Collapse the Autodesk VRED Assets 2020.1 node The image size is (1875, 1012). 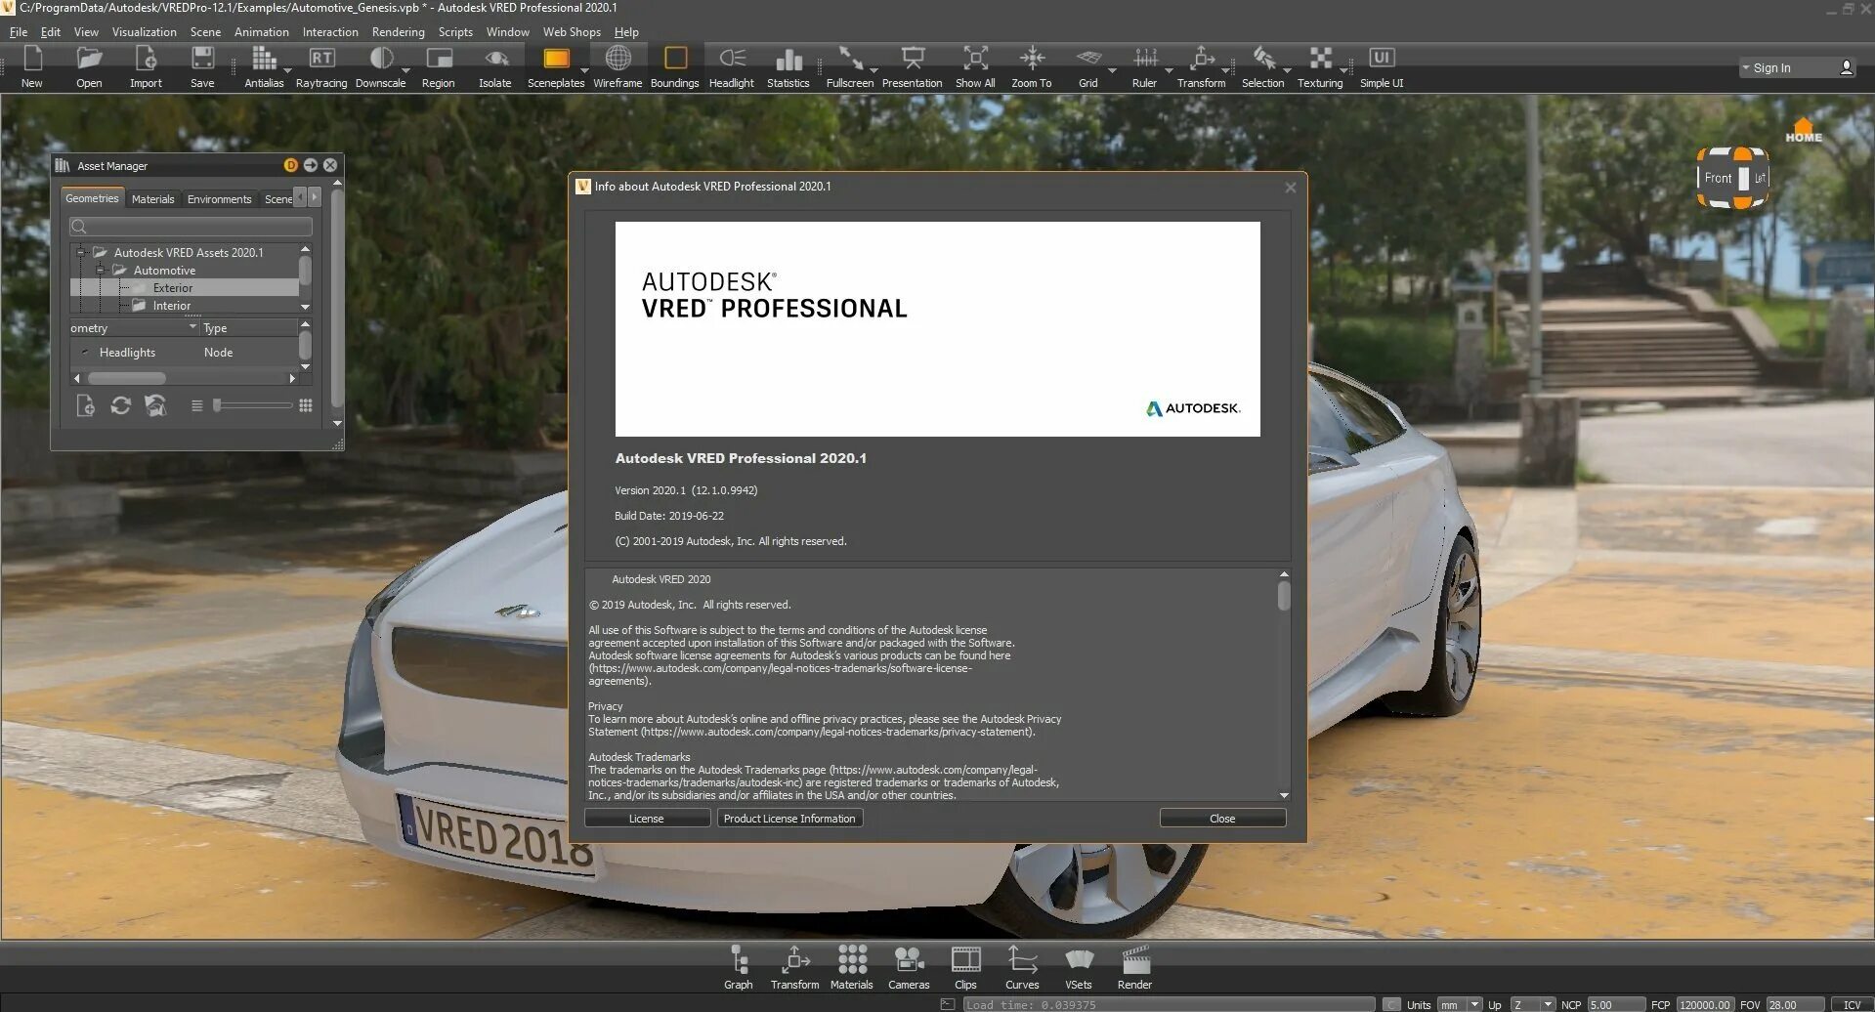point(82,252)
